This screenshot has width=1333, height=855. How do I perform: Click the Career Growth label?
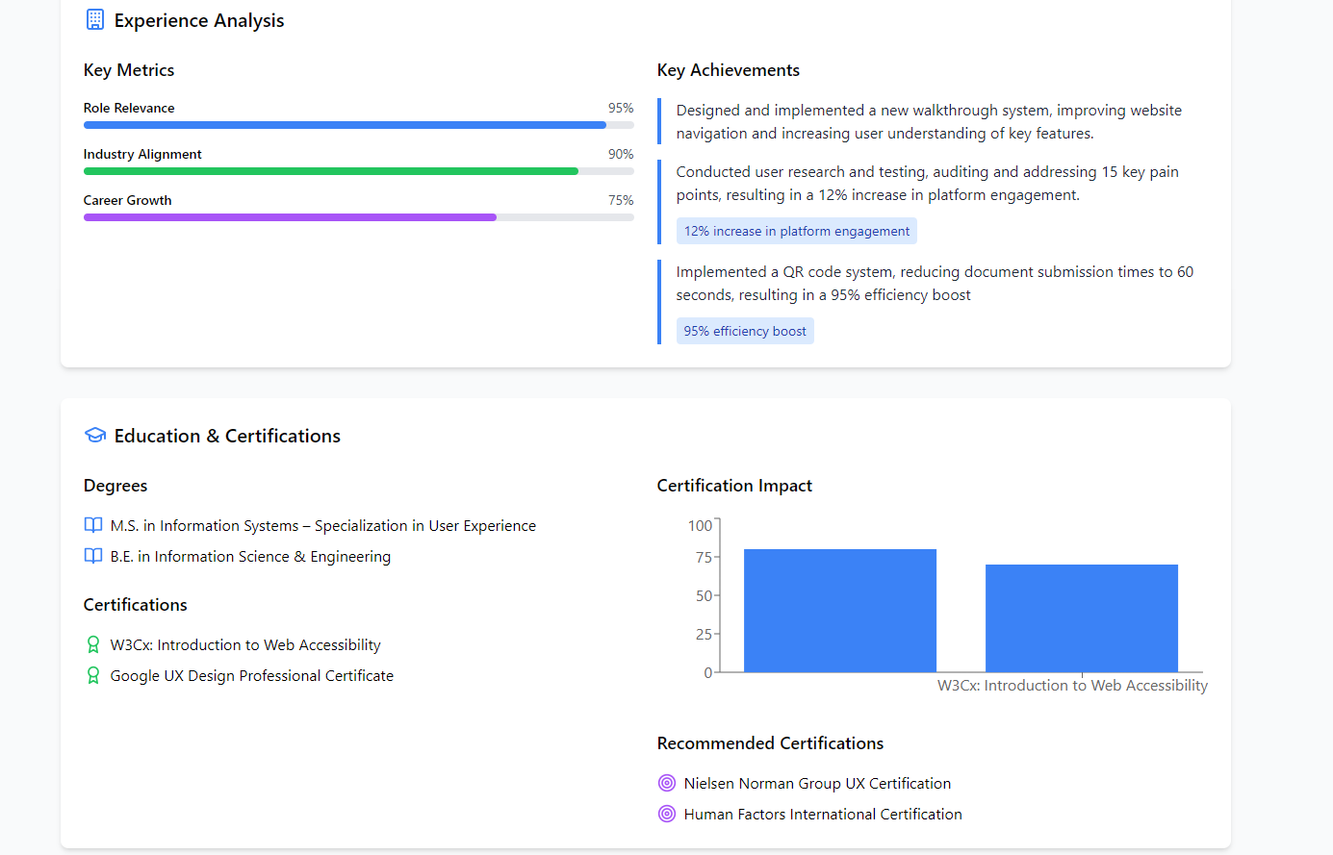point(128,200)
